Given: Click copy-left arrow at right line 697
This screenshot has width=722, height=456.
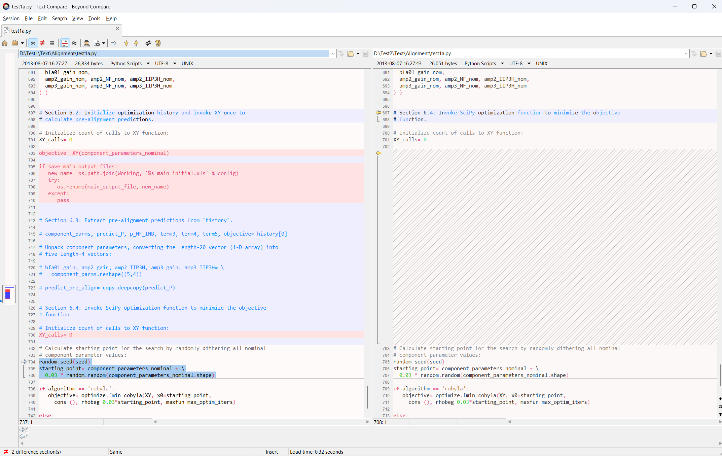Looking at the screenshot, I should click(x=378, y=113).
